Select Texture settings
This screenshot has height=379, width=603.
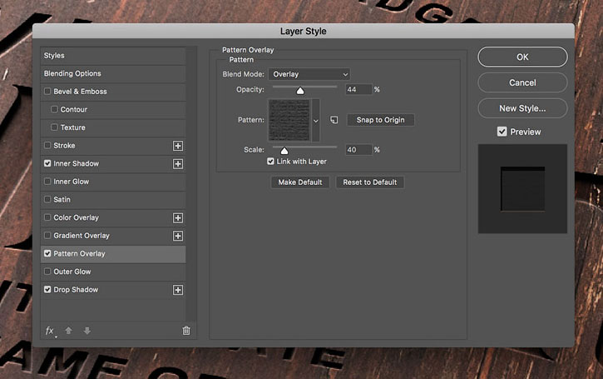click(72, 127)
